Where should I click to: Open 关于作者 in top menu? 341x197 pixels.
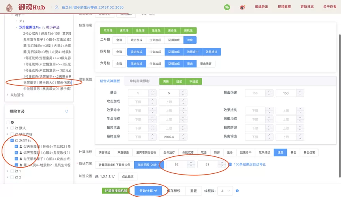tap(330, 7)
